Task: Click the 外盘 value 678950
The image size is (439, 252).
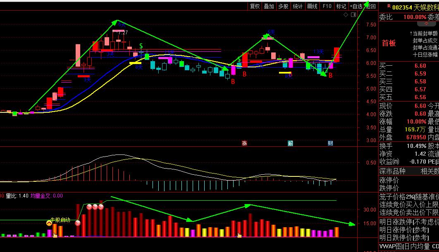Action: coord(416,137)
